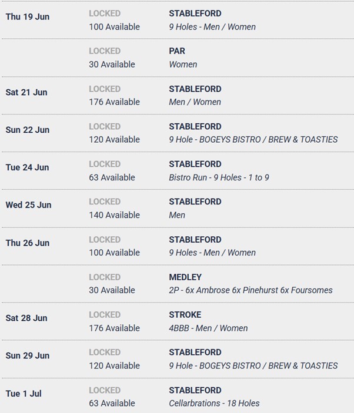
Task: Click the Tue 1 Jul date
Action: (24, 394)
